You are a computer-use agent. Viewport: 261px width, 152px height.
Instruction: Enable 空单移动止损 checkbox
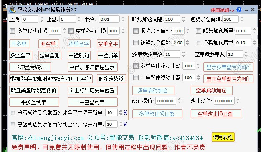pos(71,31)
